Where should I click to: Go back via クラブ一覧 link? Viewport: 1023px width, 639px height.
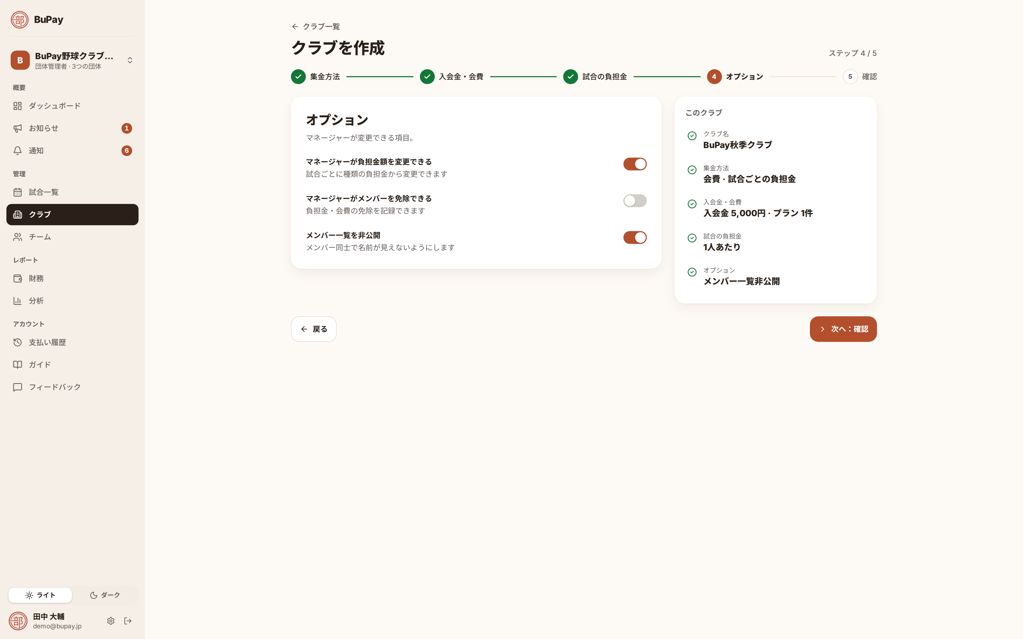(316, 27)
